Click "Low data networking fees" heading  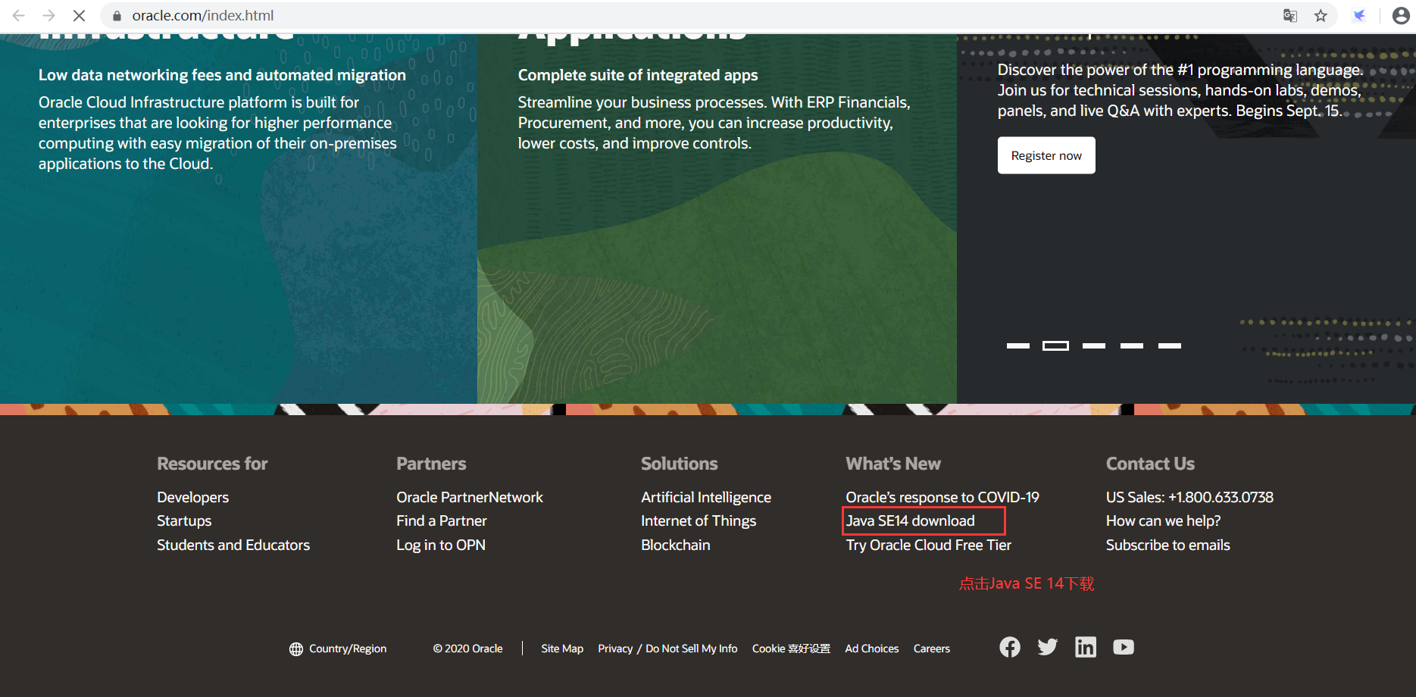[222, 75]
